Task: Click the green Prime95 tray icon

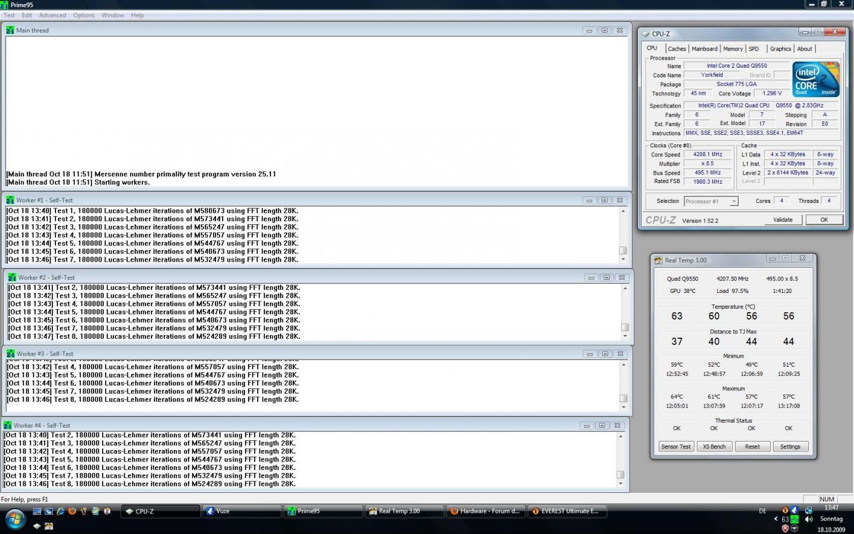Action: [x=795, y=519]
